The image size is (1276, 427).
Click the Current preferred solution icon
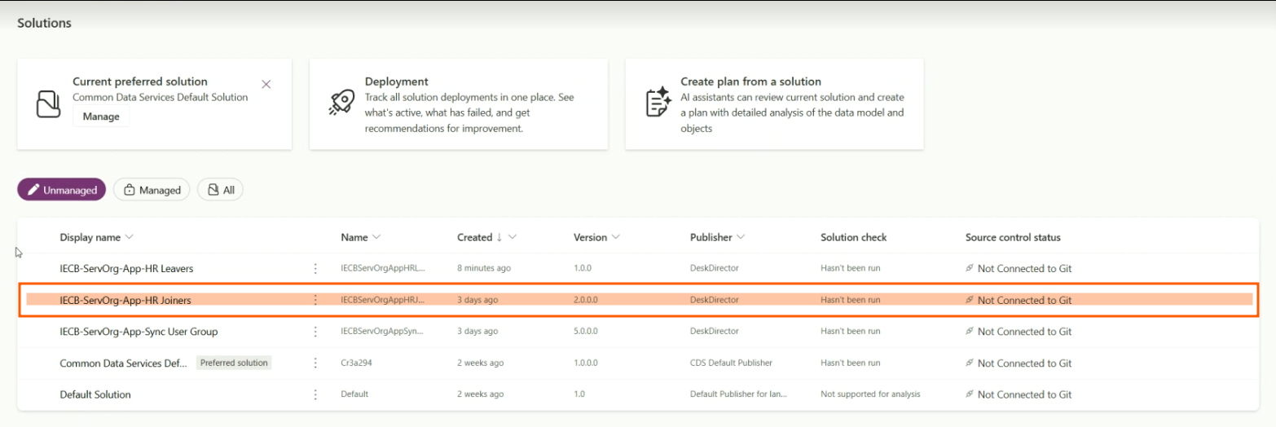[x=49, y=103]
